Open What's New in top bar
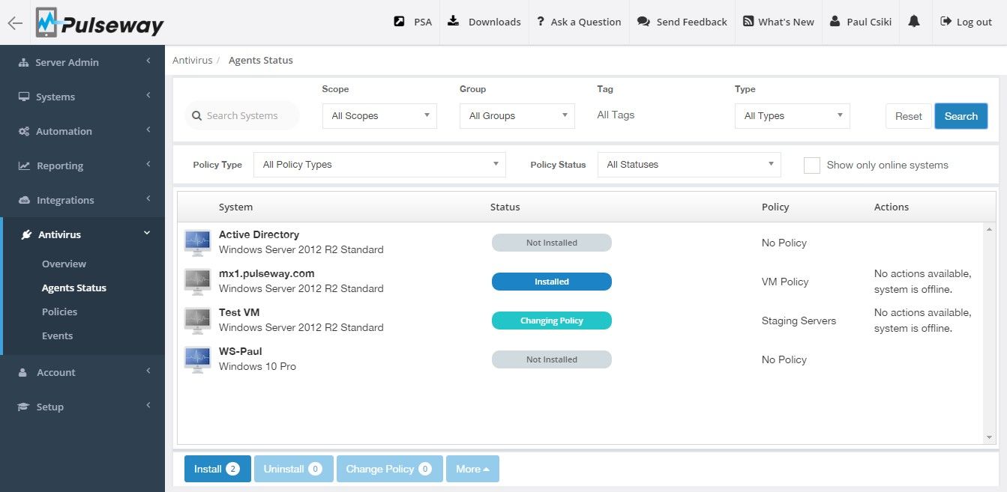 coord(778,22)
